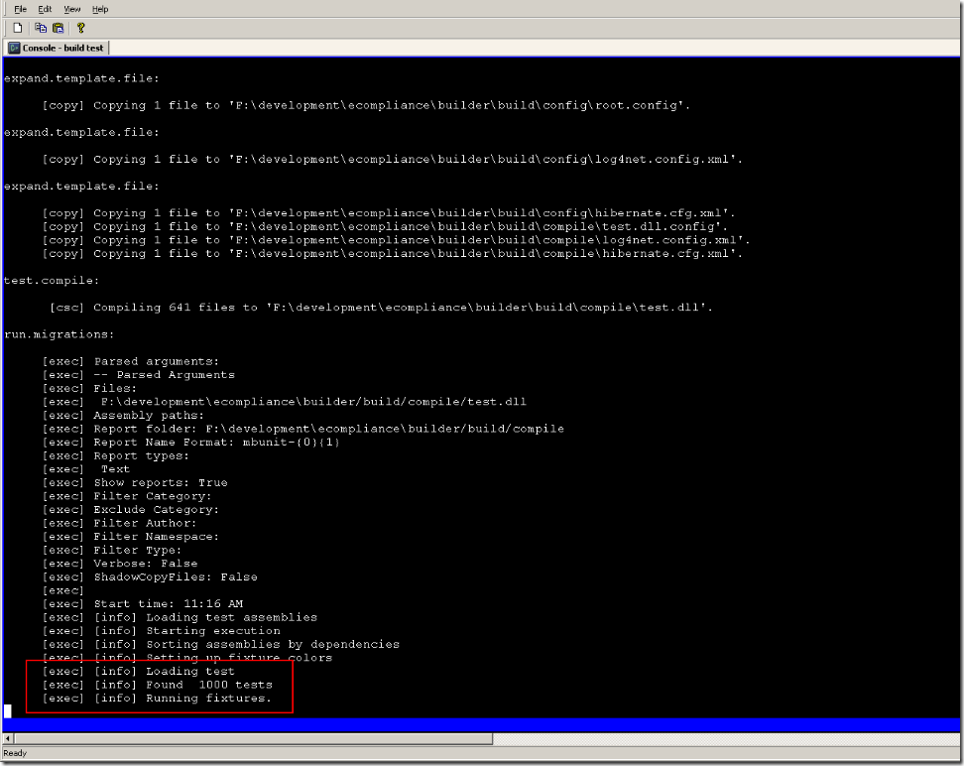Click the 'run.migrations:' target heading
This screenshot has width=964, height=766.
tap(60, 334)
